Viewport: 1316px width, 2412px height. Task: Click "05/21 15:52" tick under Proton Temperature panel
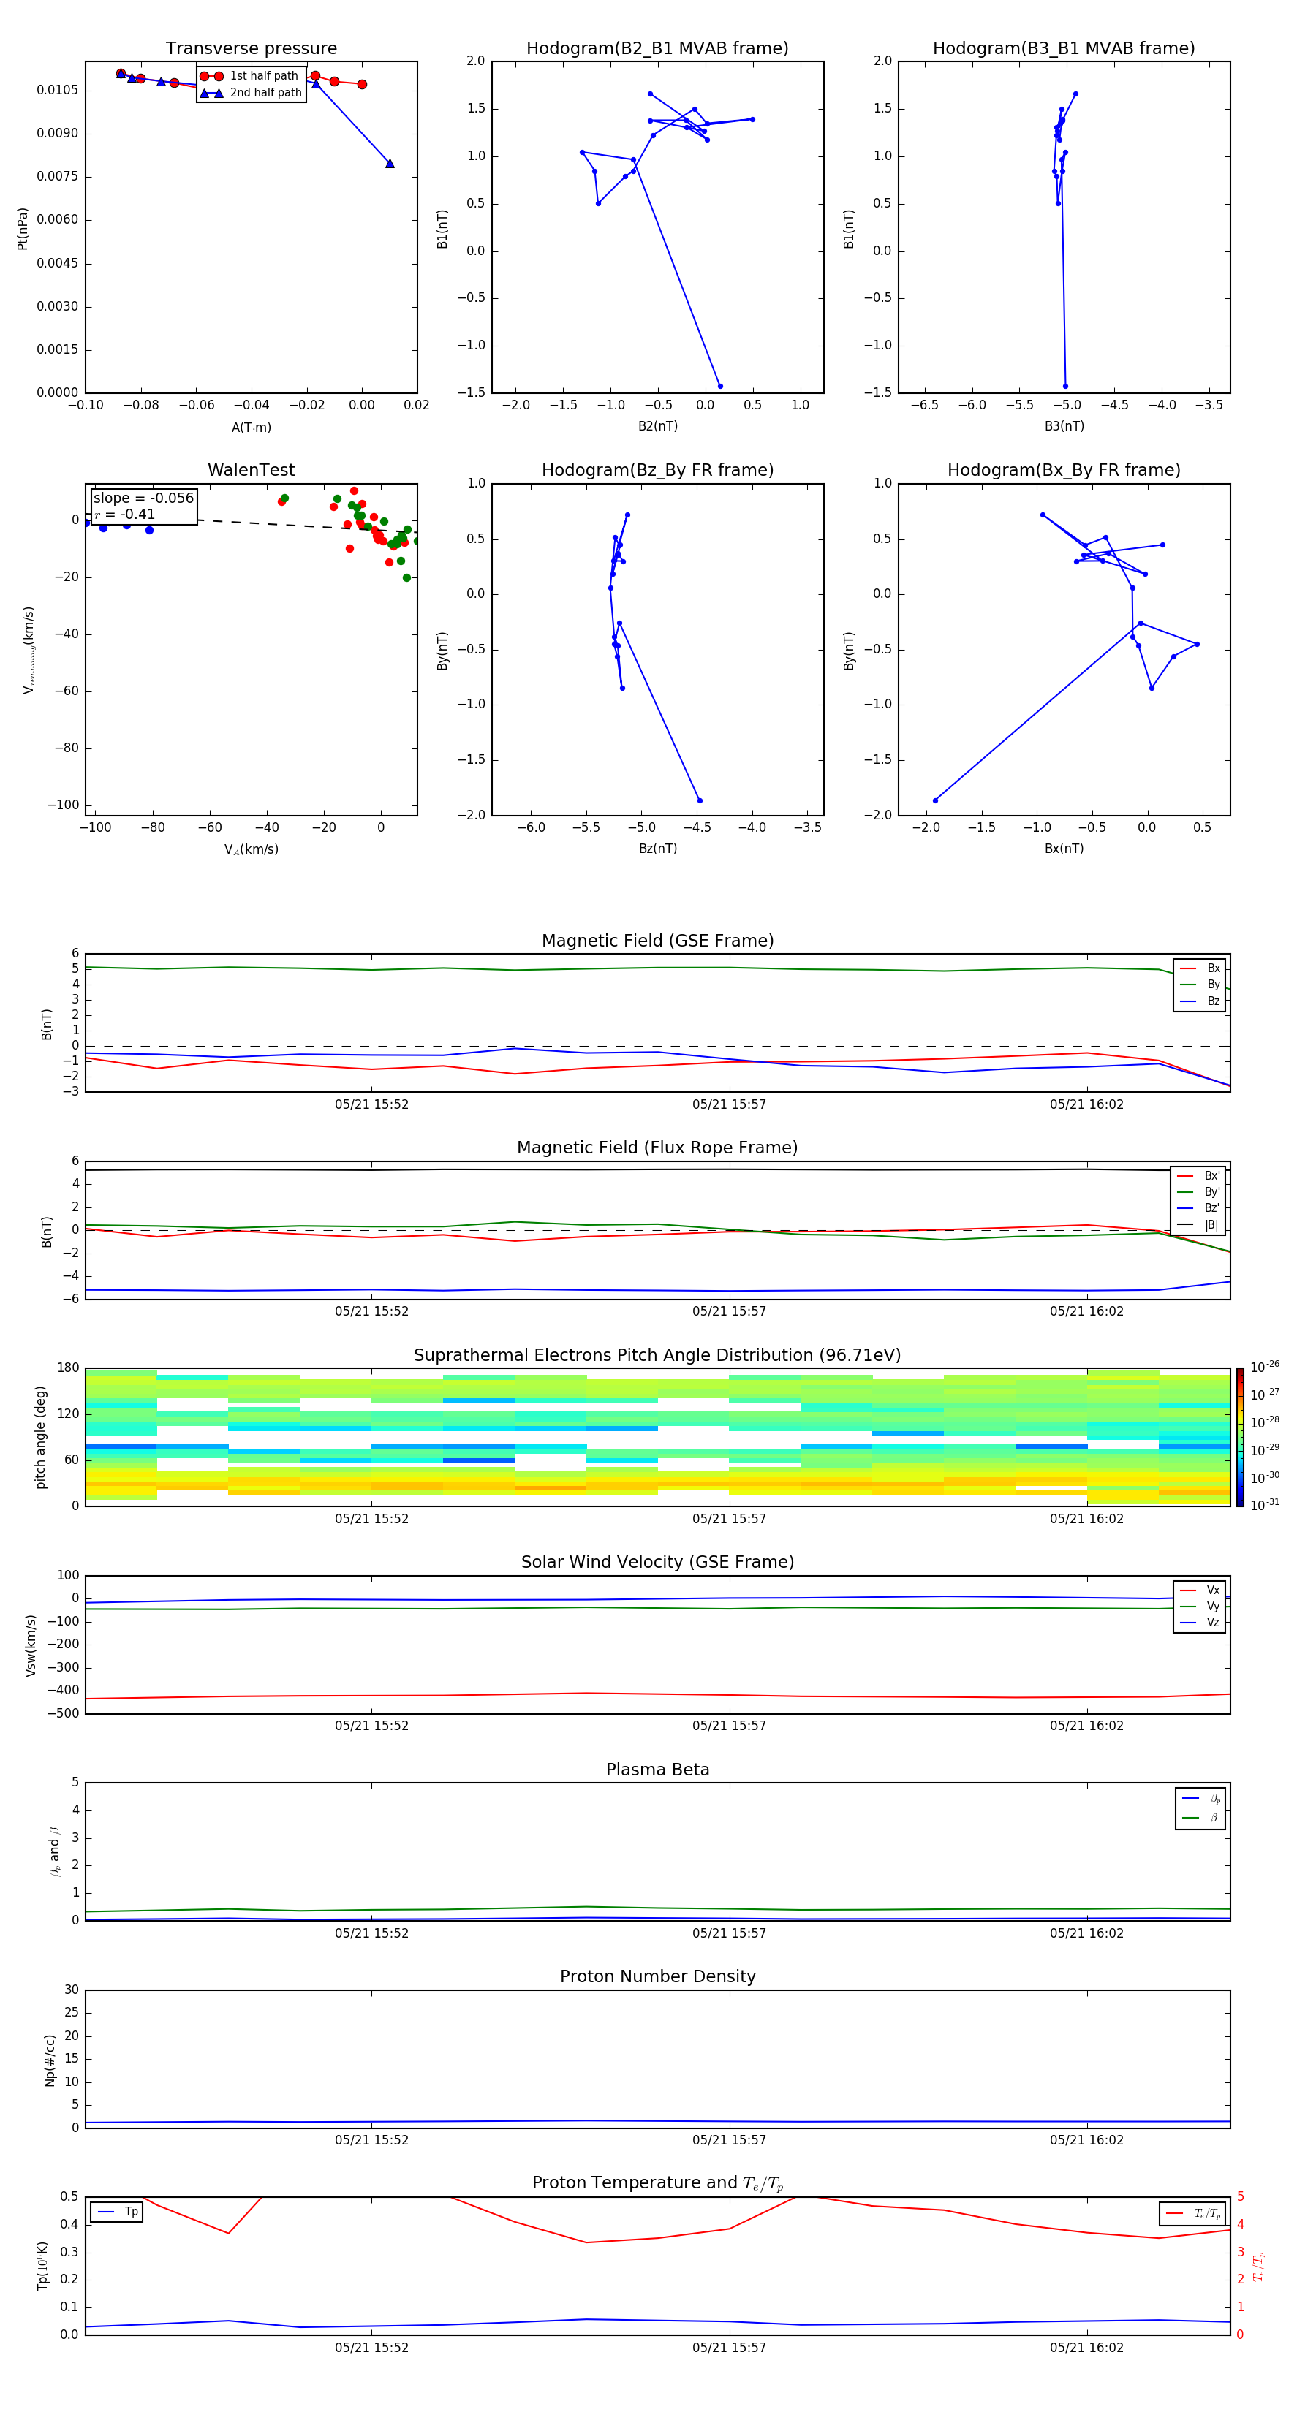[x=372, y=2348]
